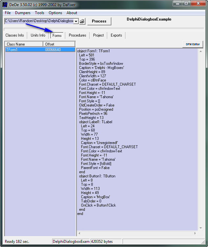Click the window resize grip corner
Image resolution: width=208 pixels, height=247 pixels.
pos(203,242)
